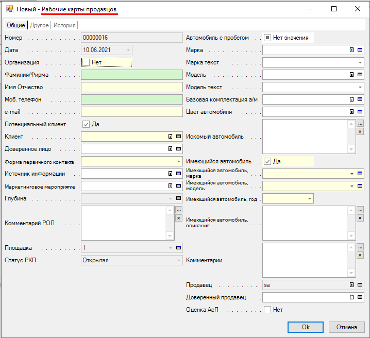Image resolution: width=370 pixels, height=338 pixels.
Task: Click the blue card icon in Базовая комплектация
Action: pos(360,99)
